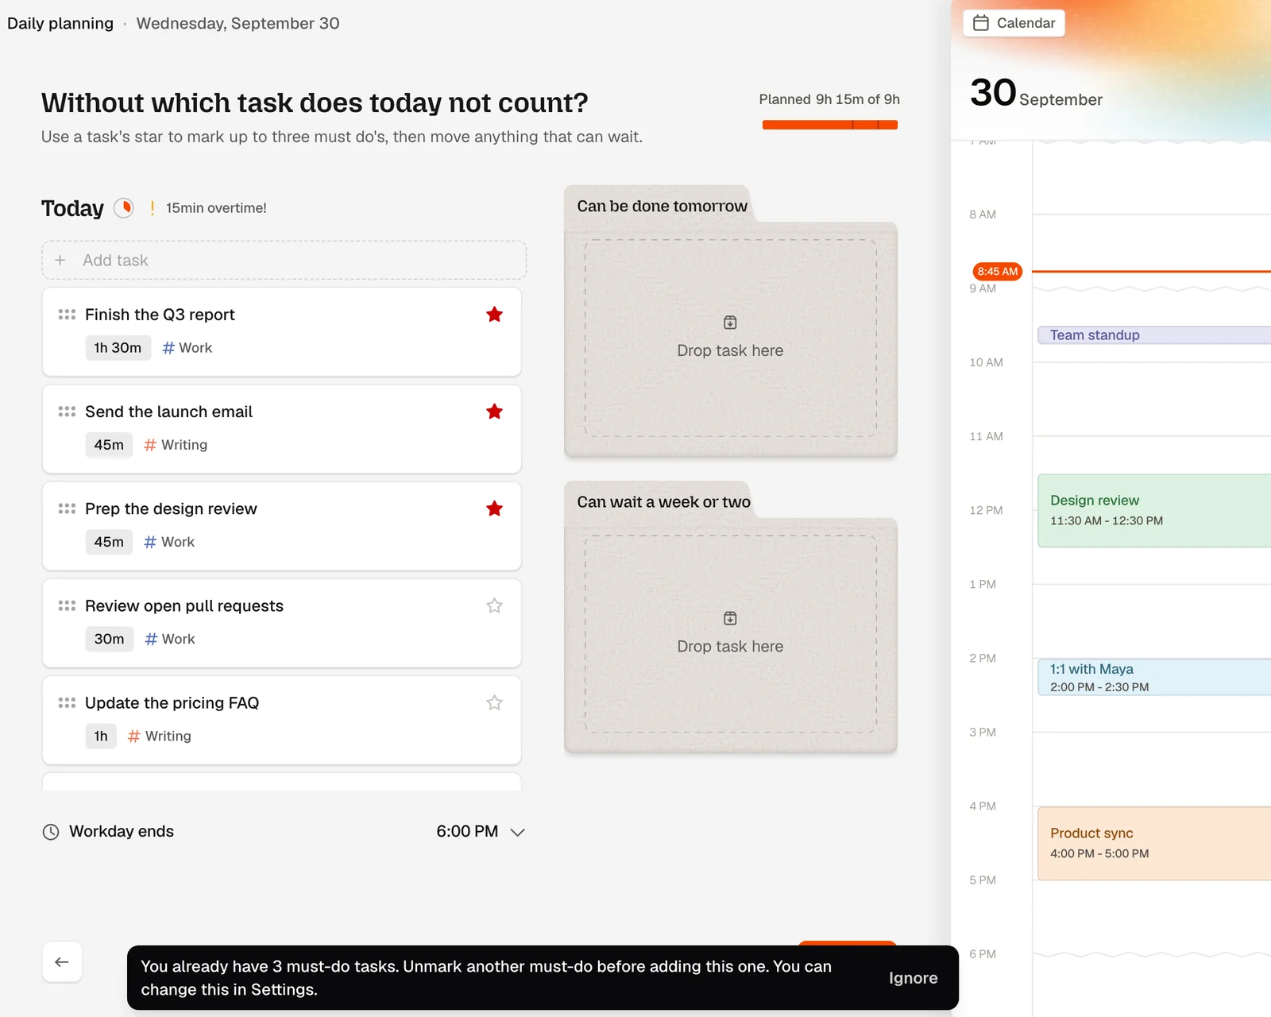
Task: Click drop icon in Can be done tomorrow folder
Action: click(x=730, y=323)
